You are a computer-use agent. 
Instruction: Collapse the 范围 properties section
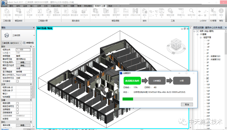(31, 100)
